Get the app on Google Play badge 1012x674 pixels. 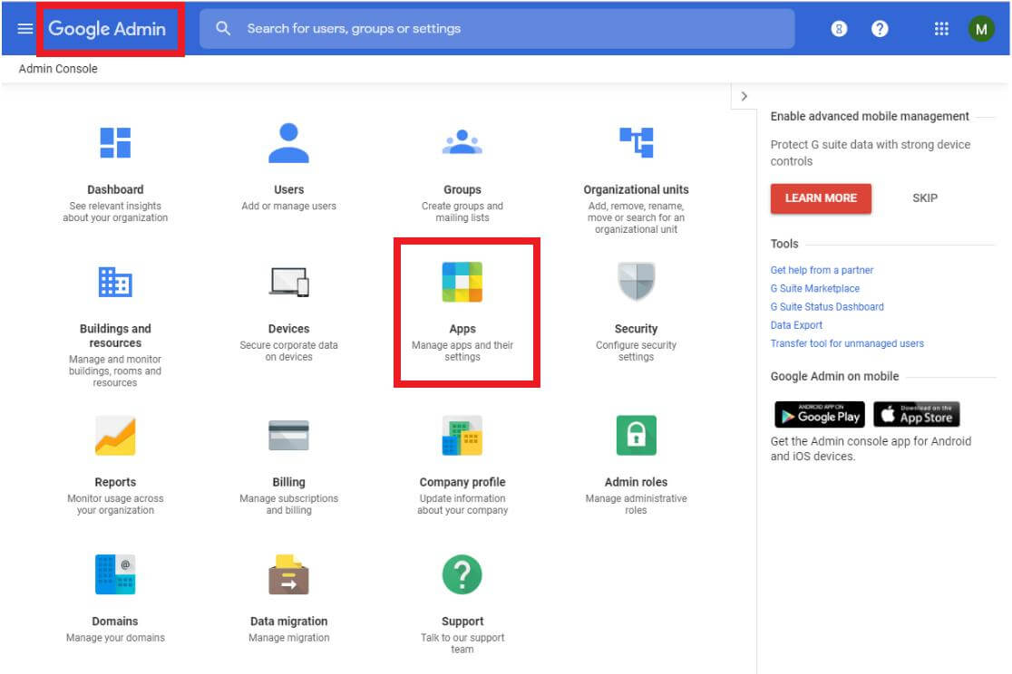(x=820, y=414)
